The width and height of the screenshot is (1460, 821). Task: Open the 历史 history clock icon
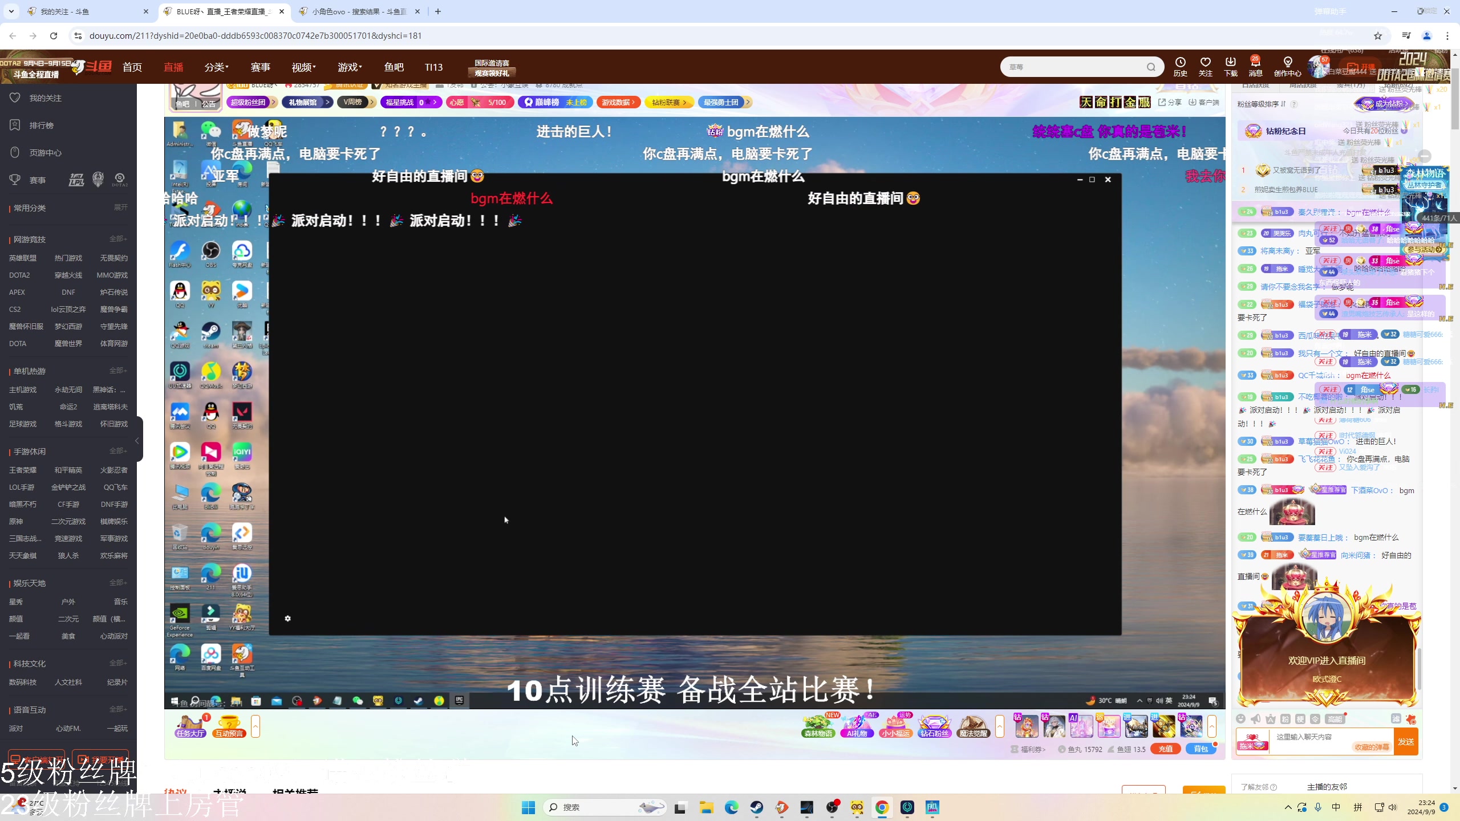click(1180, 66)
